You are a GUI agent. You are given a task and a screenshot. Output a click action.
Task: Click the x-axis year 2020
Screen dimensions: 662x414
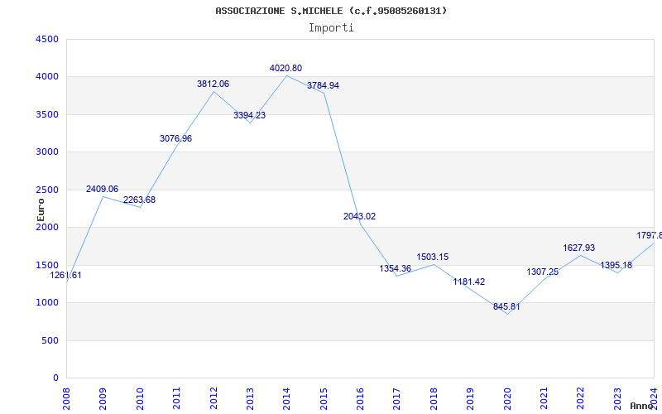coord(507,398)
